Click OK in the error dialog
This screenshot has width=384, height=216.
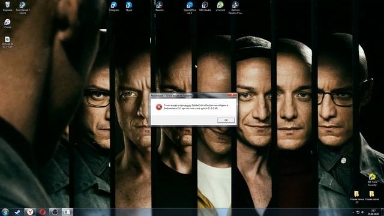[x=226, y=120]
